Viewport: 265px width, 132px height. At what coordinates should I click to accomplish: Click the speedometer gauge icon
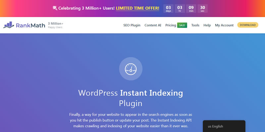(131, 69)
